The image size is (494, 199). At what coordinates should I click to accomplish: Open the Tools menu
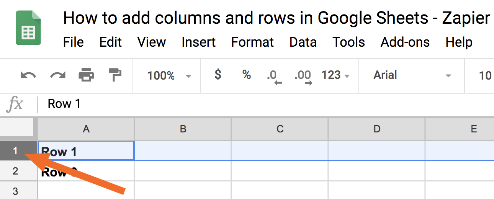click(348, 42)
